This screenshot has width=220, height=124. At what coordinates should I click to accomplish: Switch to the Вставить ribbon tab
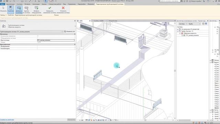click(x=27, y=4)
